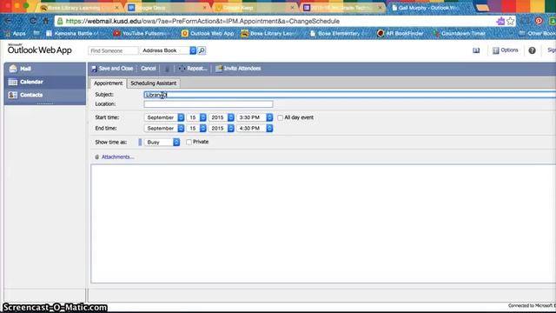
Task: Click inside the appointment body text area
Action: click(322, 223)
